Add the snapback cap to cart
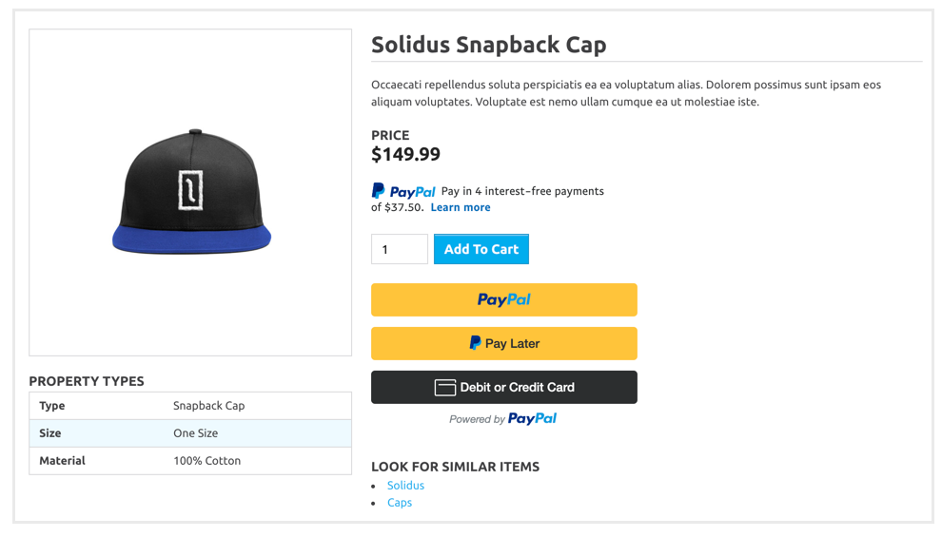Image resolution: width=942 pixels, height=537 pixels. pos(481,249)
